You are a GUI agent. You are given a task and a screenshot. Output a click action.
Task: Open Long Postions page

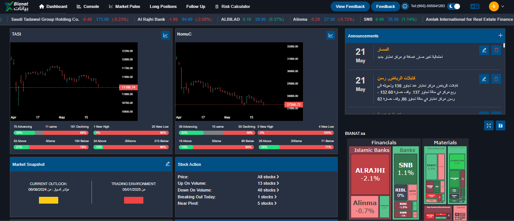pos(163,6)
